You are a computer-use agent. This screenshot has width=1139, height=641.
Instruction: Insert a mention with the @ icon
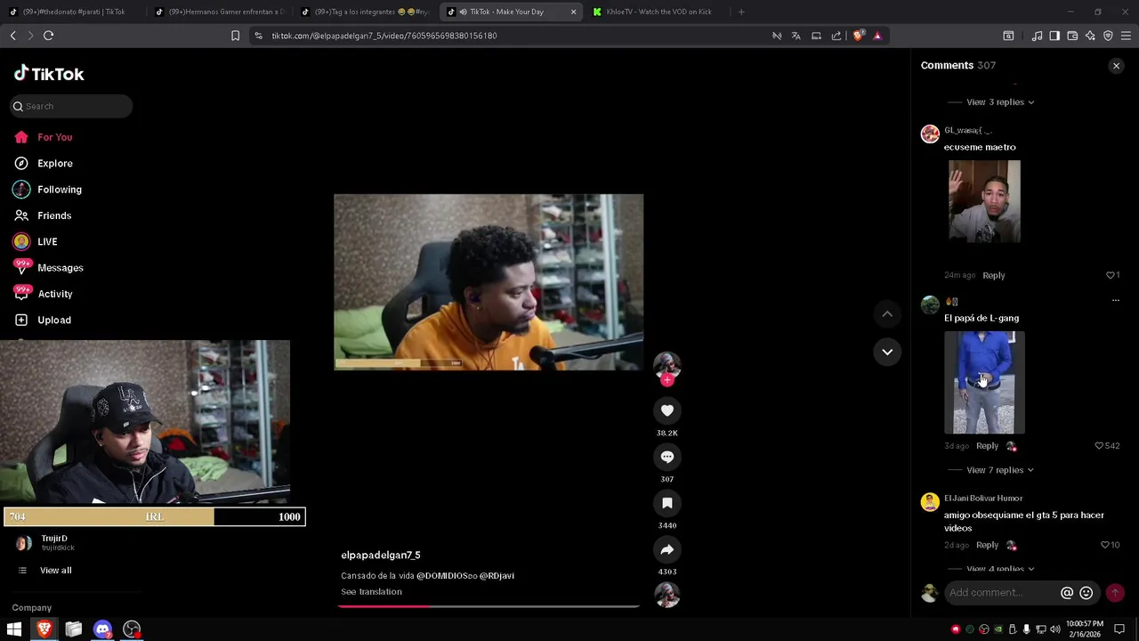pyautogui.click(x=1067, y=593)
